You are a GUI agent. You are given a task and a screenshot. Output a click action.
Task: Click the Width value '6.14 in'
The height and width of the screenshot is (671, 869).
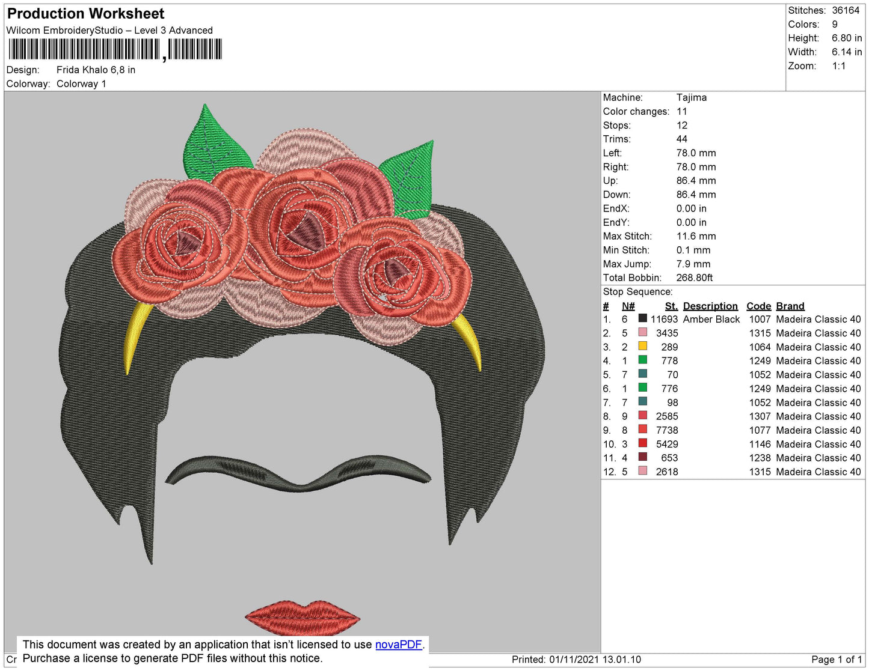(847, 52)
